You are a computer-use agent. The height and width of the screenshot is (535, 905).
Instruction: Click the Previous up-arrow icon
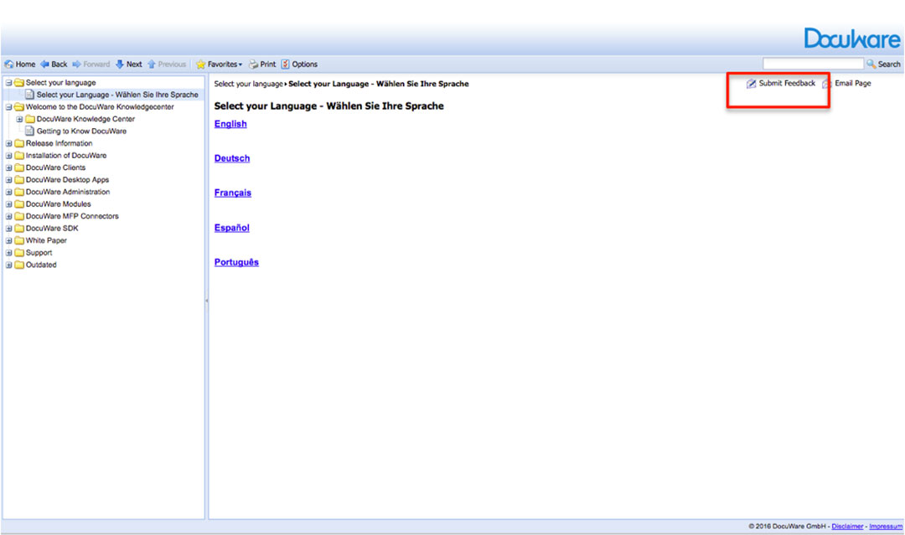point(152,64)
